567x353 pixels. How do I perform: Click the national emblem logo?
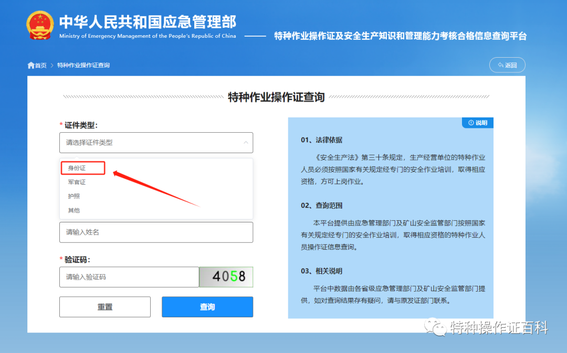[x=40, y=26]
